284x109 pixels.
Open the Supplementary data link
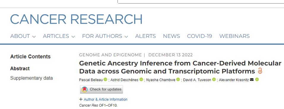click(31, 78)
